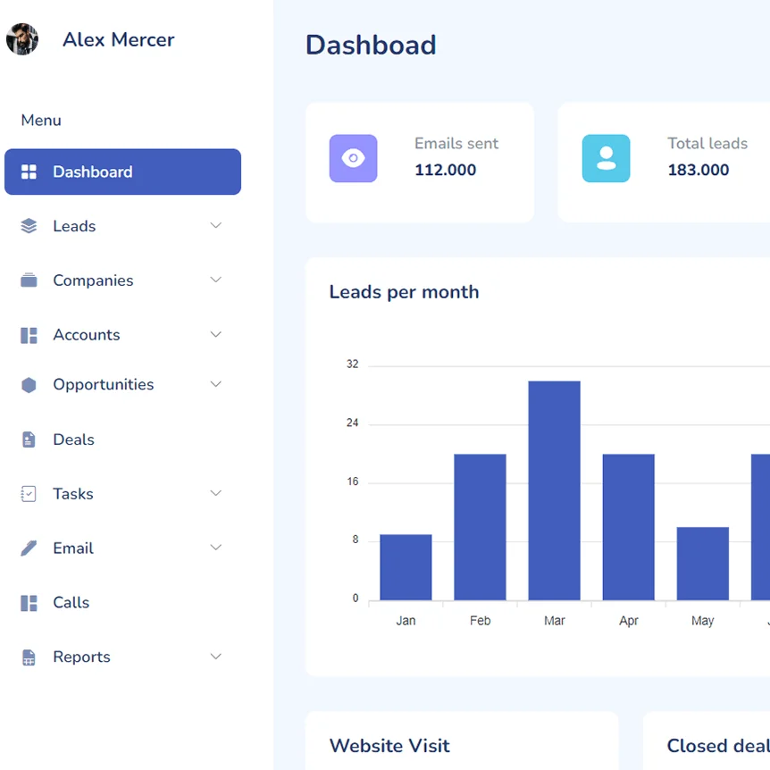Click the Leads layers icon
Image resolution: width=770 pixels, height=770 pixels.
28,226
